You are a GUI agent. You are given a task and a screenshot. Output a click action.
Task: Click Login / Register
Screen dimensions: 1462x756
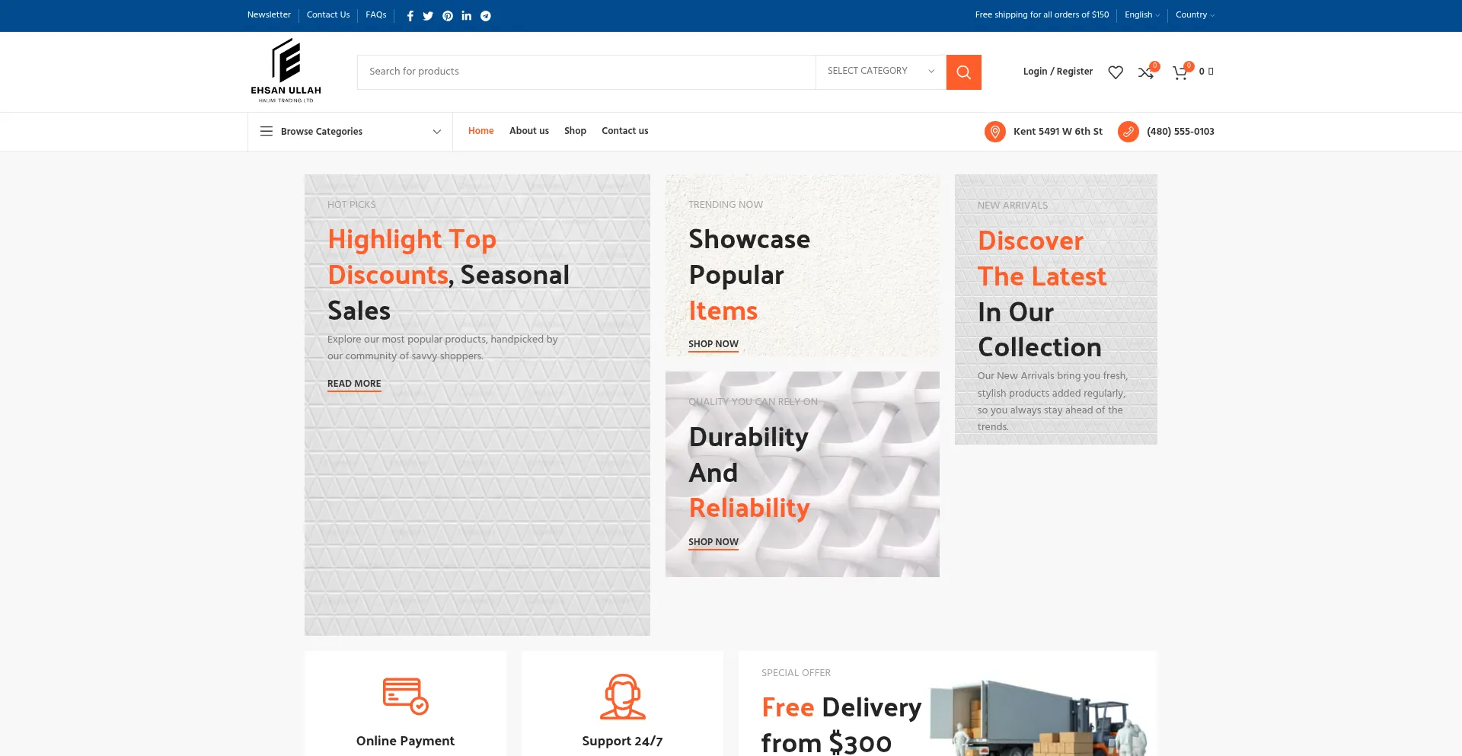pos(1058,72)
